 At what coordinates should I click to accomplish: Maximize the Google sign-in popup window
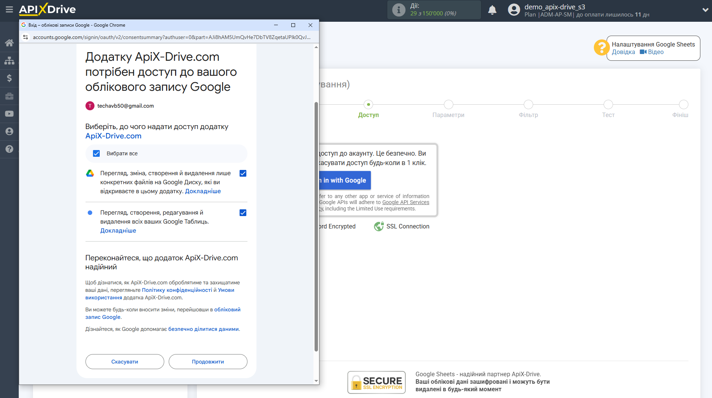pos(293,25)
